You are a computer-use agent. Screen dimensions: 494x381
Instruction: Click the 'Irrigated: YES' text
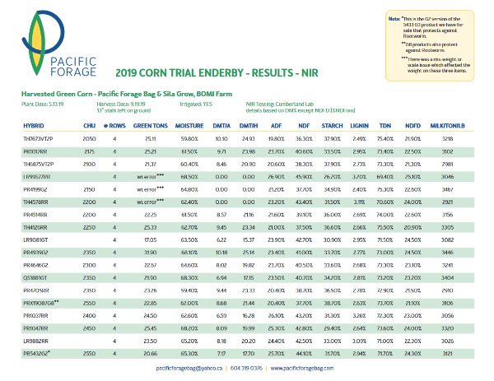pos(196,105)
